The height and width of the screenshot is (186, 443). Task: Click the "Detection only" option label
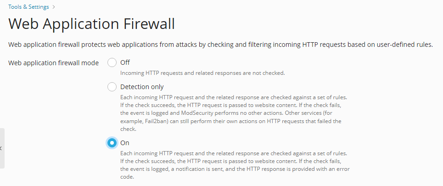pos(142,86)
